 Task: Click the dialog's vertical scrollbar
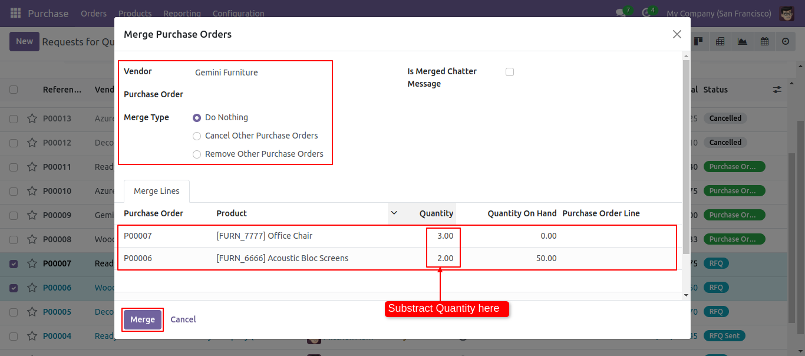point(686,157)
